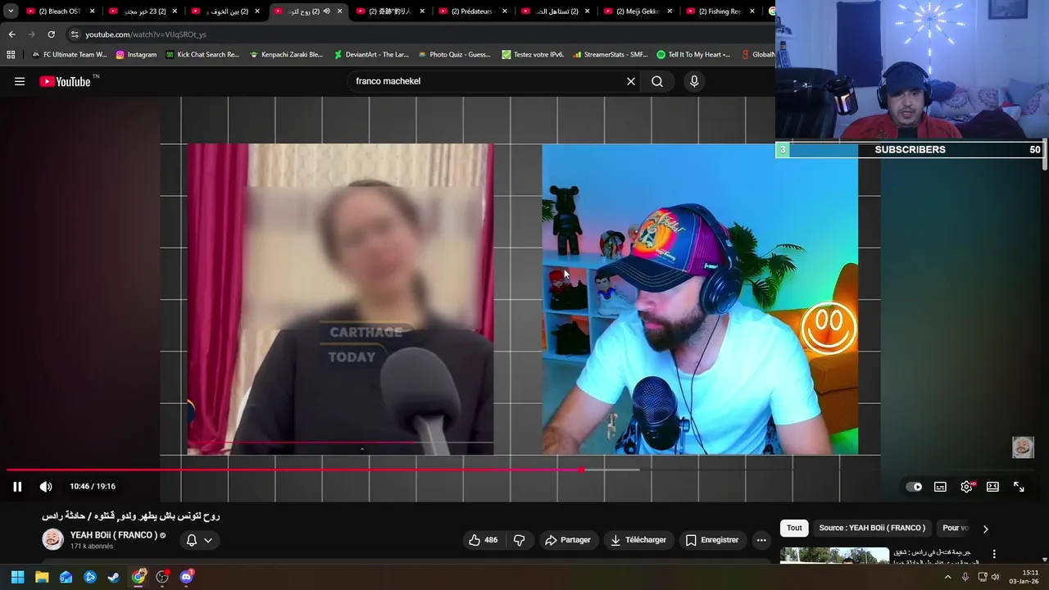The width and height of the screenshot is (1049, 590).
Task: Open DeviantArt bookmark
Action: pyautogui.click(x=371, y=55)
